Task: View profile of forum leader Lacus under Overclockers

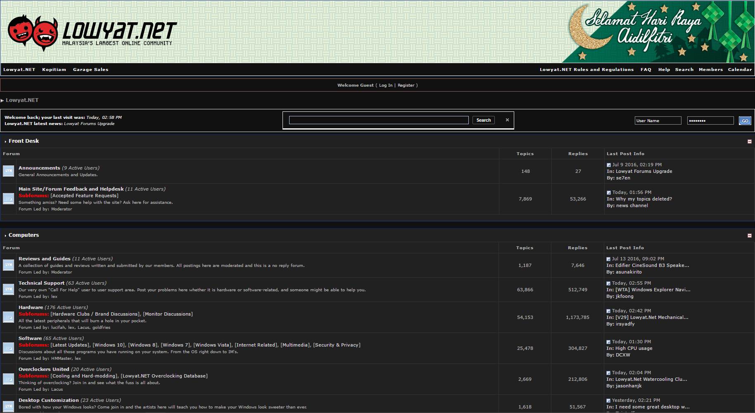Action: pyautogui.click(x=57, y=389)
